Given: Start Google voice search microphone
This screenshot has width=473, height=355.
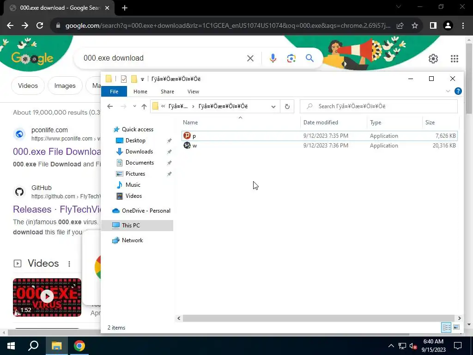Looking at the screenshot, I should [273, 58].
